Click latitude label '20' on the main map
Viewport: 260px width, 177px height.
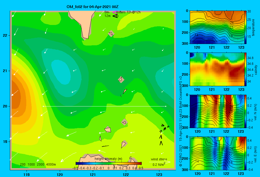tap(5, 106)
